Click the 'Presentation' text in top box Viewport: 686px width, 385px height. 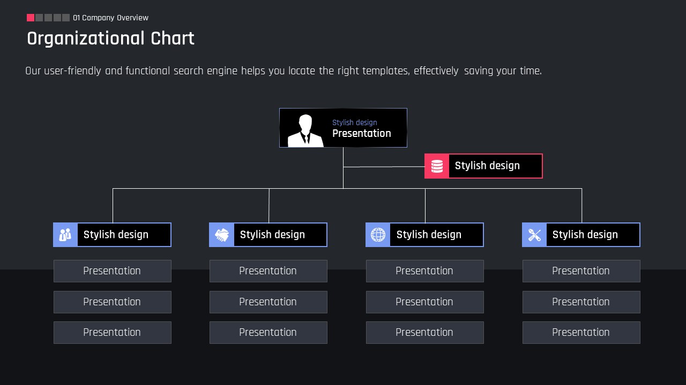[362, 134]
